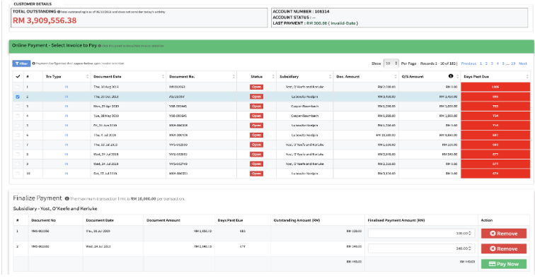Go to the Next page link
535x278 pixels.
coord(523,64)
